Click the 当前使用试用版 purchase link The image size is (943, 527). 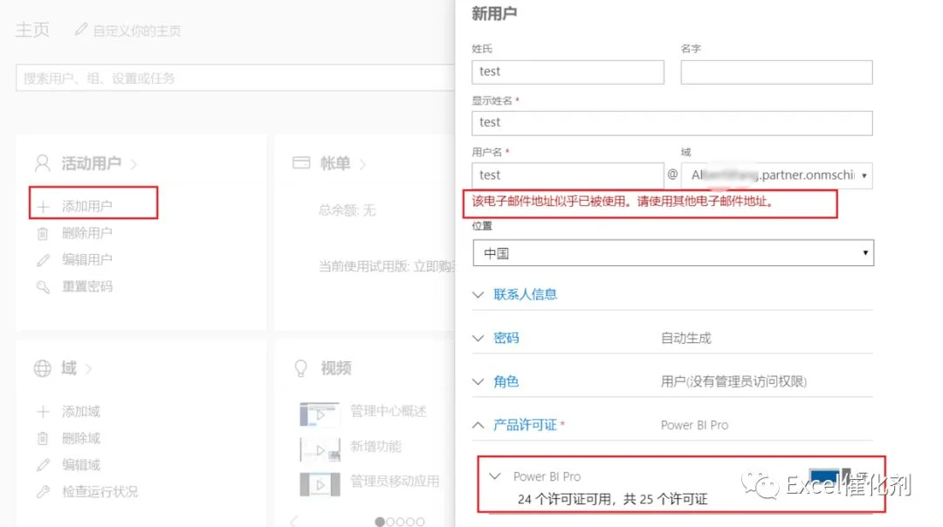[x=387, y=266]
